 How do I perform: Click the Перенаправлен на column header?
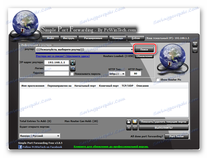pyautogui.click(x=59, y=86)
